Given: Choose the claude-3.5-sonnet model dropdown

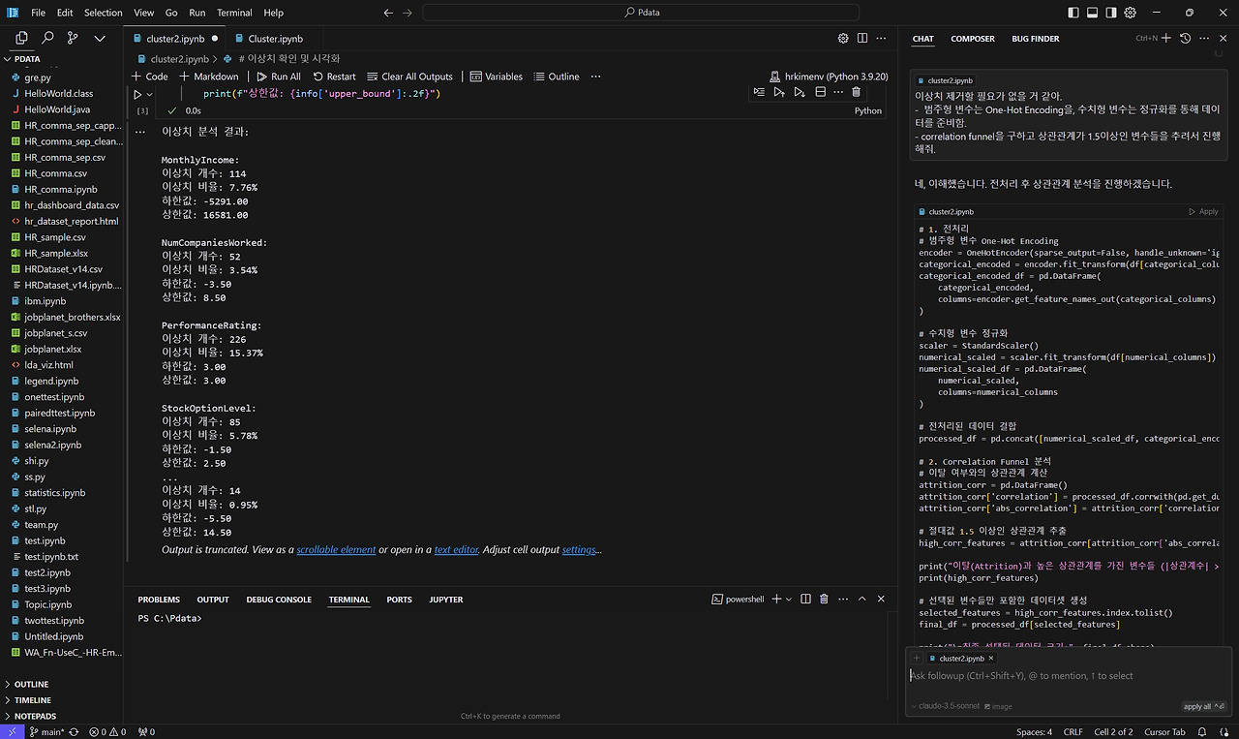Looking at the screenshot, I should (948, 706).
